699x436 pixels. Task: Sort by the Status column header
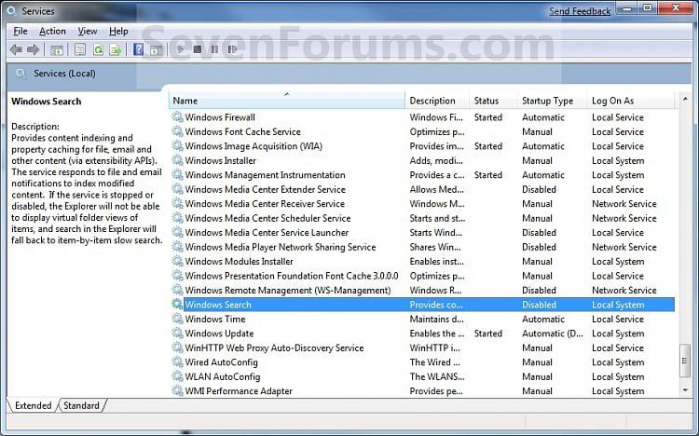[493, 101]
